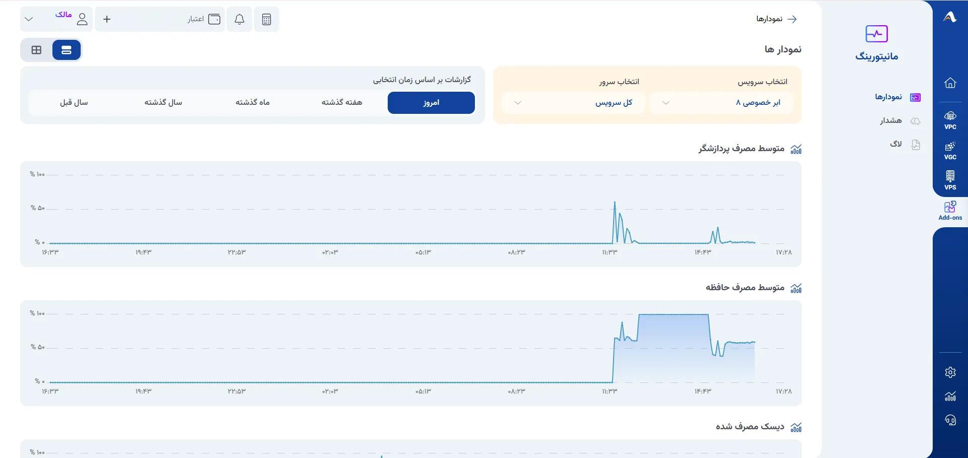Select امروز time range
The image size is (968, 458).
[431, 103]
